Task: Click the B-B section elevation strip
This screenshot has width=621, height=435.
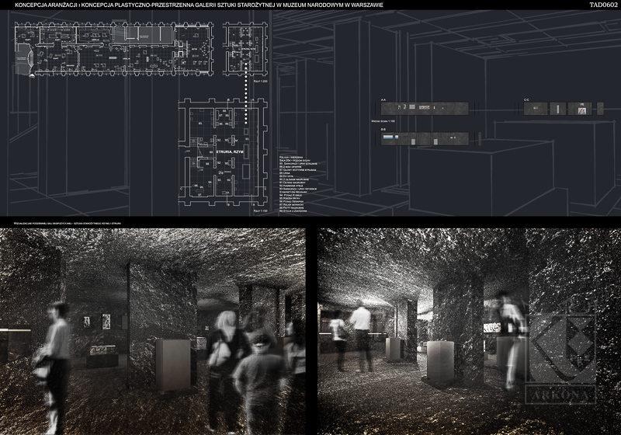Action: [425, 140]
